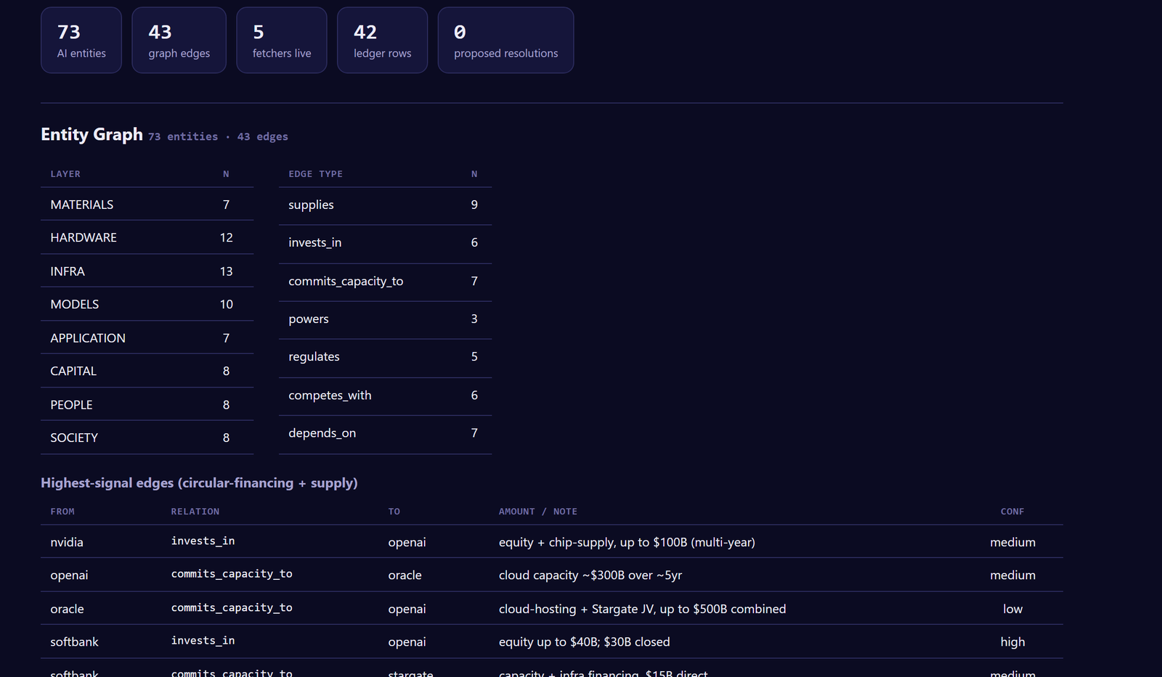Select the MODELS layer row
1162x677 pixels.
pos(147,304)
